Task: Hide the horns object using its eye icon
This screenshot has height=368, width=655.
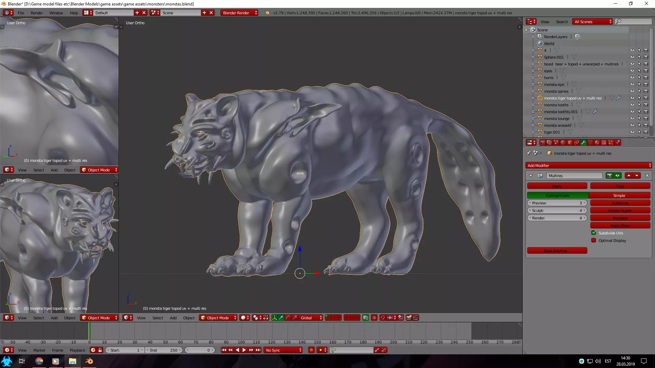Action: coord(632,78)
